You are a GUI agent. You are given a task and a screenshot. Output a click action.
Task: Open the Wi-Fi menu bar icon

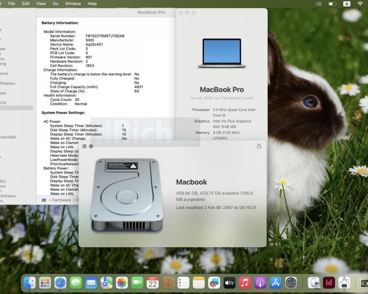[x=360, y=4]
